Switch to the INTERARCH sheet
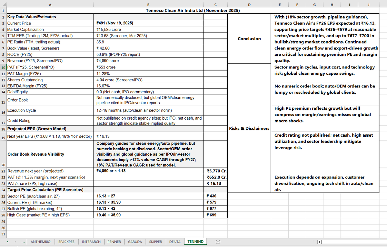The height and width of the screenshot is (247, 387). [x=91, y=242]
